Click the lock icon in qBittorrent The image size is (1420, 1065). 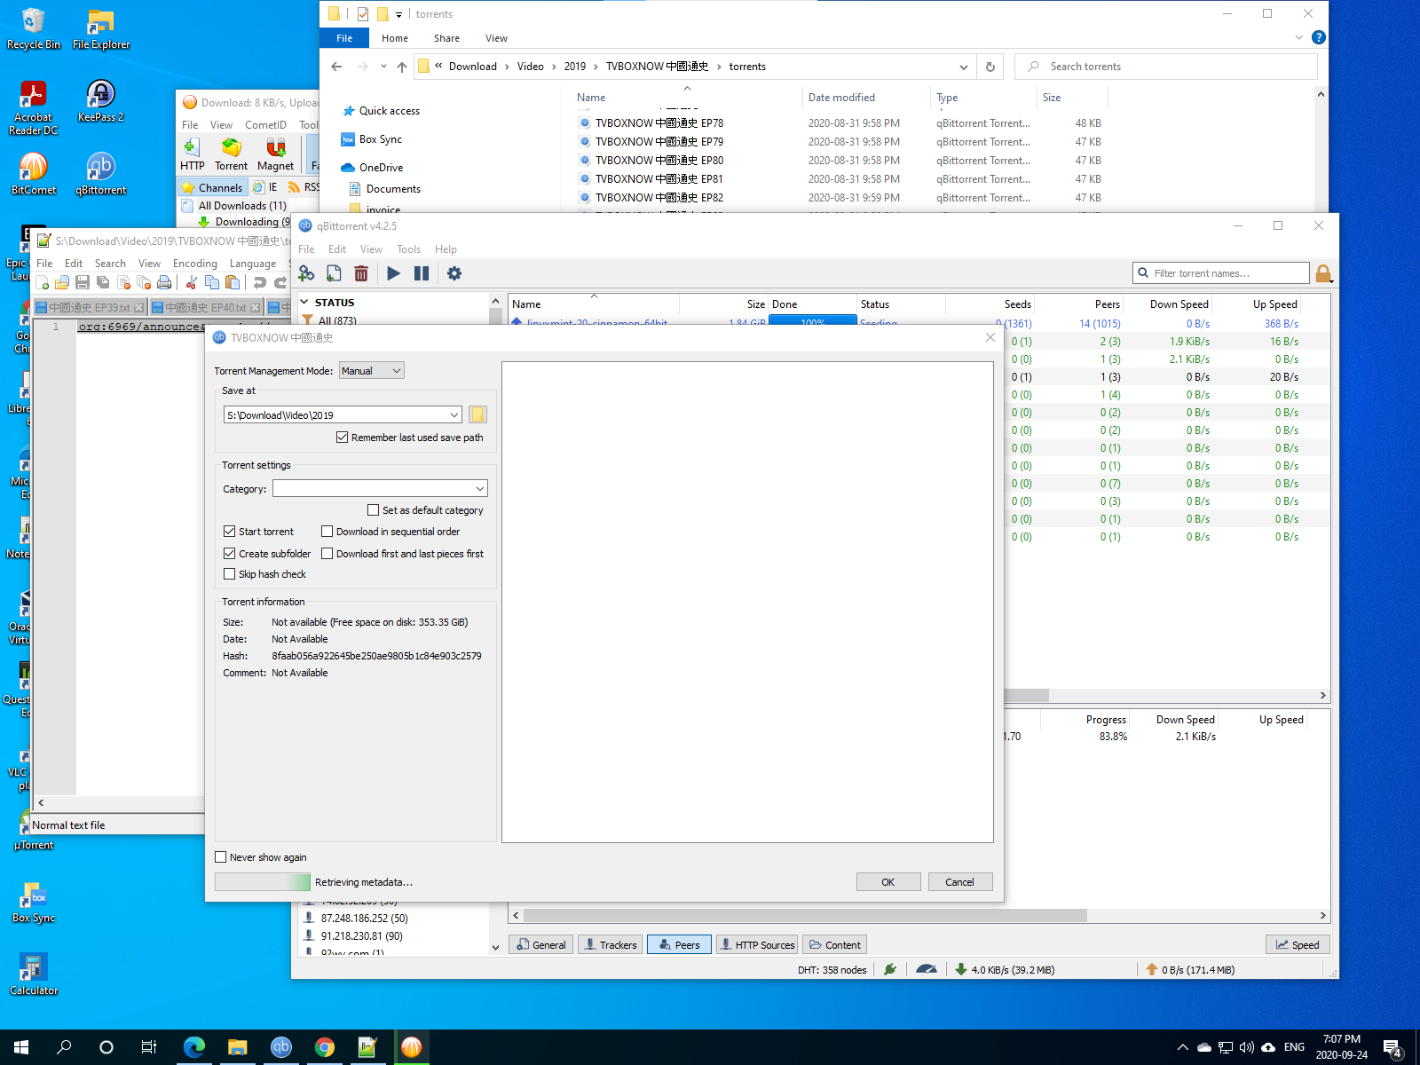click(1323, 273)
